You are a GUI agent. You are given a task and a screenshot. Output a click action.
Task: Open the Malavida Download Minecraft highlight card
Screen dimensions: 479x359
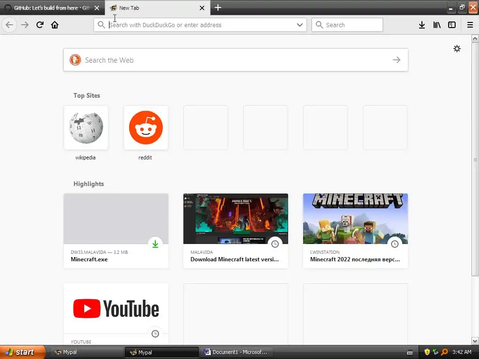pyautogui.click(x=236, y=231)
